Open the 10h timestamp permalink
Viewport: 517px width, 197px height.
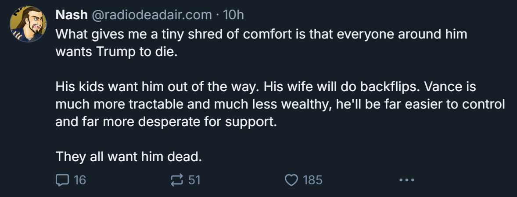(233, 15)
